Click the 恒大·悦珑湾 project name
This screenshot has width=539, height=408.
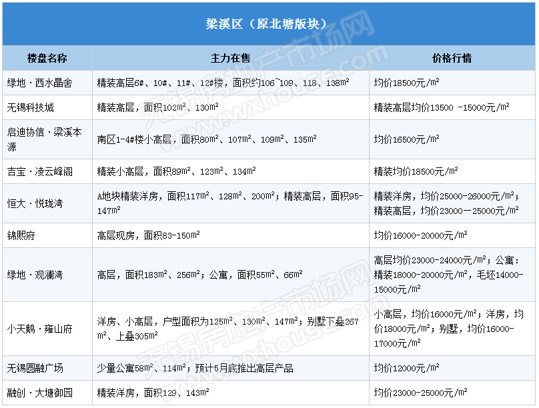click(x=35, y=203)
